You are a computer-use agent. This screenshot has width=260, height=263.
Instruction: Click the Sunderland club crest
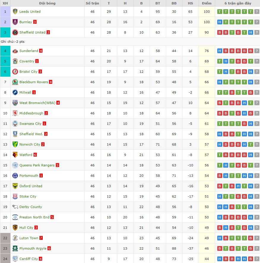click(15, 51)
